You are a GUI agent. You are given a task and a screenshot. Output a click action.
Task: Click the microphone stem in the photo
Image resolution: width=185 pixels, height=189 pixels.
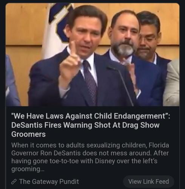click(x=124, y=86)
